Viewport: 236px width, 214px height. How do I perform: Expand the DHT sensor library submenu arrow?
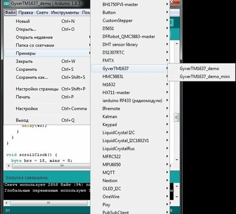167,44
